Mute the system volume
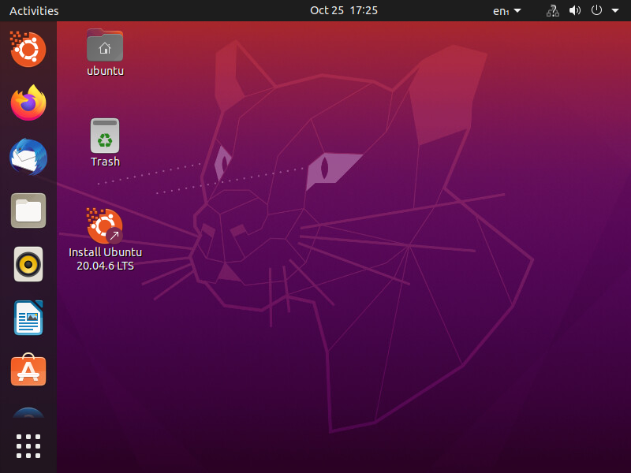The width and height of the screenshot is (631, 473). 574,10
